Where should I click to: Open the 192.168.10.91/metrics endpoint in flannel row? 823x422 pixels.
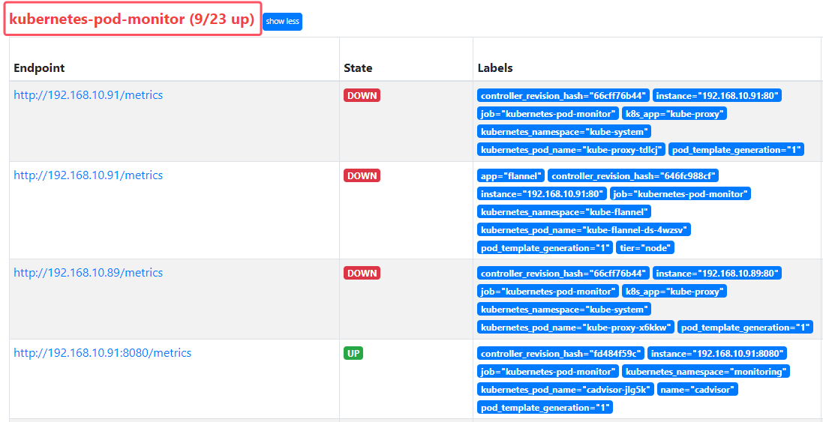89,175
